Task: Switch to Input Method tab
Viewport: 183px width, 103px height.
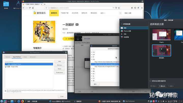Action: pyautogui.click(x=17, y=57)
